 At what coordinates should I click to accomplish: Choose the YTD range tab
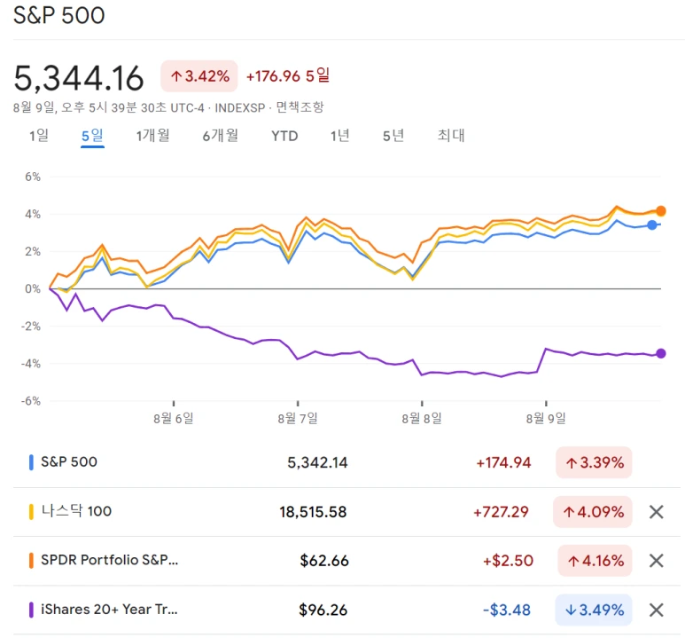tap(284, 136)
